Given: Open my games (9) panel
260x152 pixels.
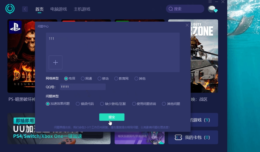Looking at the screenshot, I should pyautogui.click(x=204, y=120).
